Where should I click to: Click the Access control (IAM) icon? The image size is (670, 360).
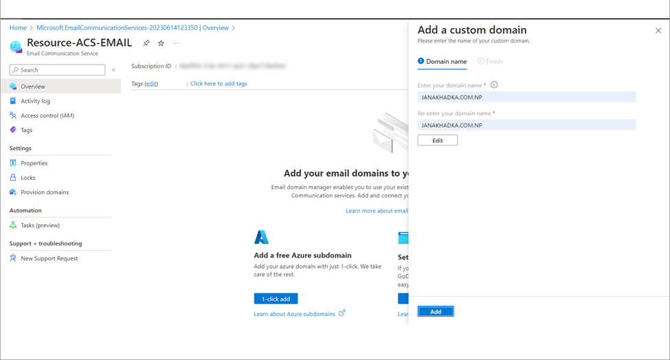(x=13, y=115)
